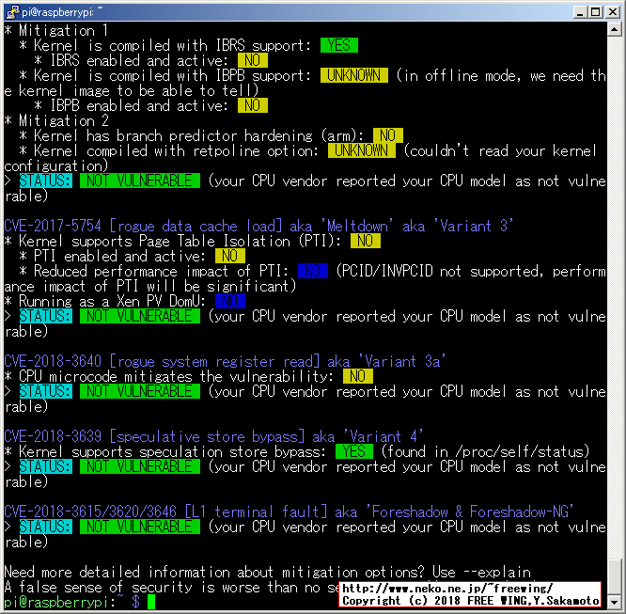626x614 pixels.
Task: Click the '* Mitigation 2' line
Action: pyautogui.click(x=55, y=120)
